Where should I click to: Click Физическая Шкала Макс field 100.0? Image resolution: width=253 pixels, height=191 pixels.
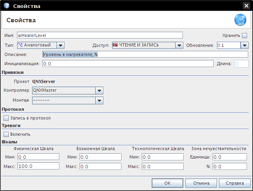coord(38,166)
